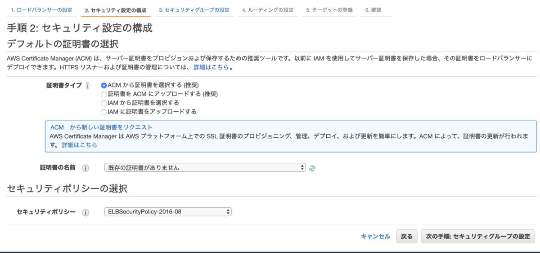
Task: Refresh the certificate list
Action: click(x=312, y=168)
